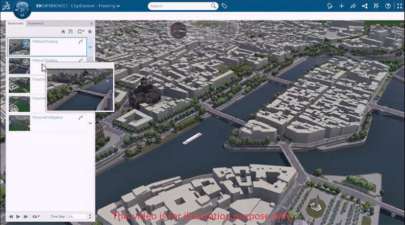Toggle transition icon on Flood with Mitigation
405x225 pixels.
pos(80,118)
